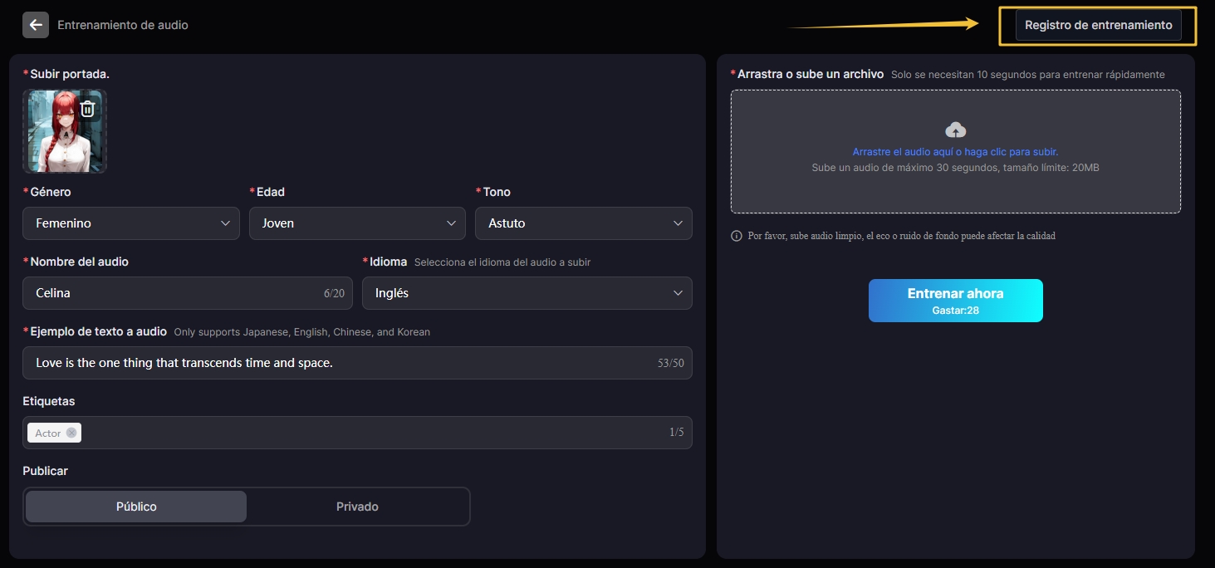Click the 'Arrastre el audio aquí' upload link

[x=955, y=152]
